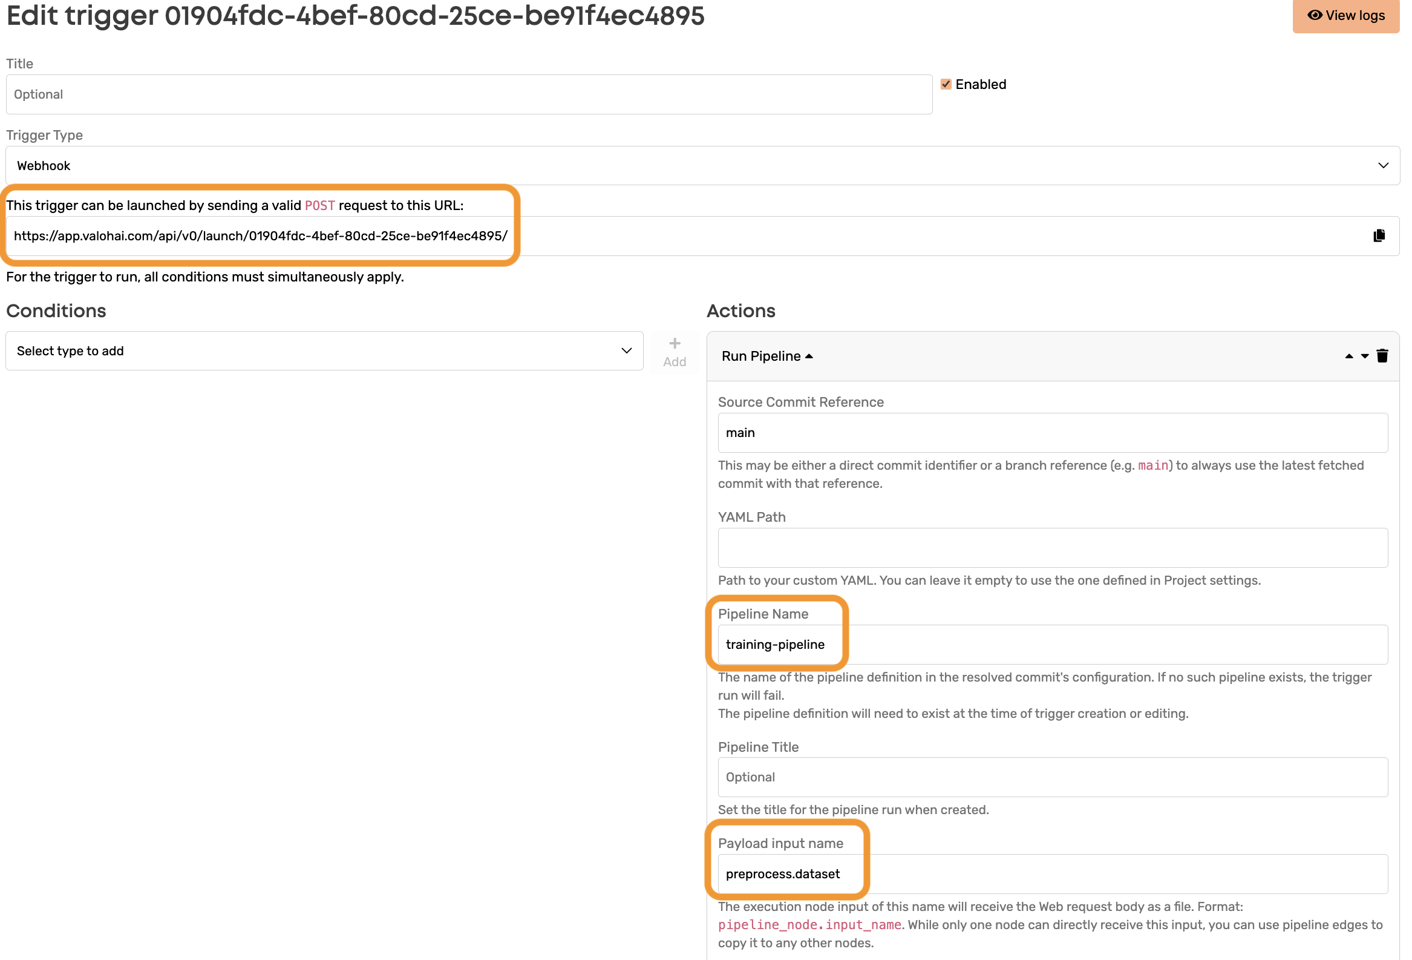Screen dimensions: 1412x960
Task: Move the Run Pipeline action down
Action: click(x=1365, y=357)
